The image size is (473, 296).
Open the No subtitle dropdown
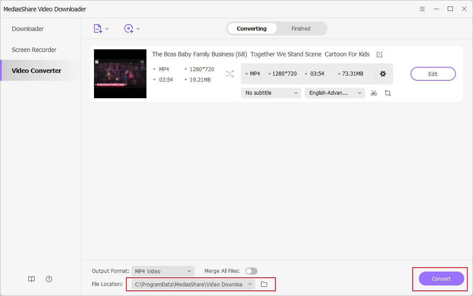click(271, 93)
